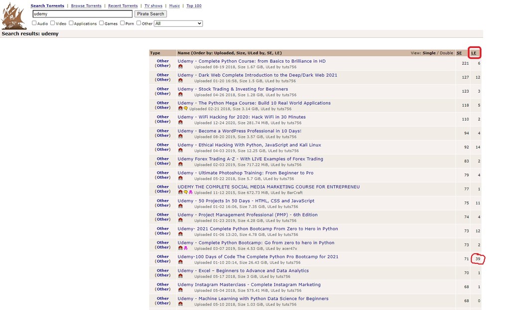This screenshot has width=510, height=310.
Task: Focus the search field containing udemy
Action: pyautogui.click(x=83, y=14)
